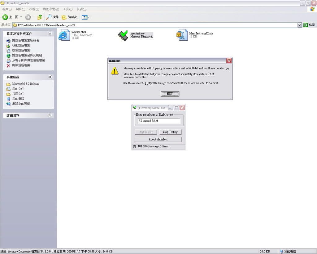The height and width of the screenshot is (254, 317).
Task: Click the copy this file link text
Action: 21,50
